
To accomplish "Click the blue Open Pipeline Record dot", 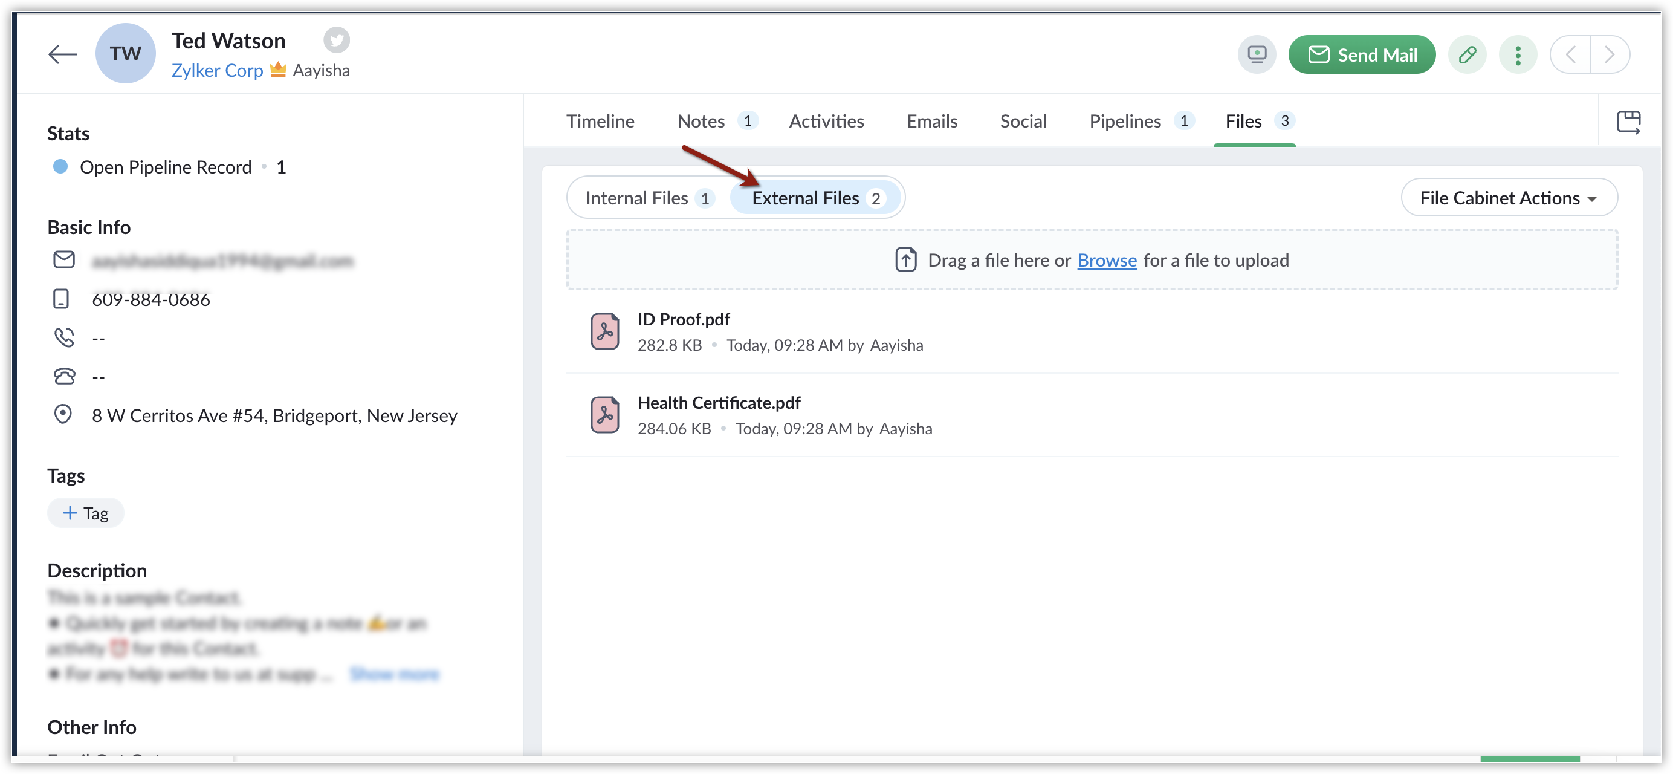I will (x=60, y=166).
